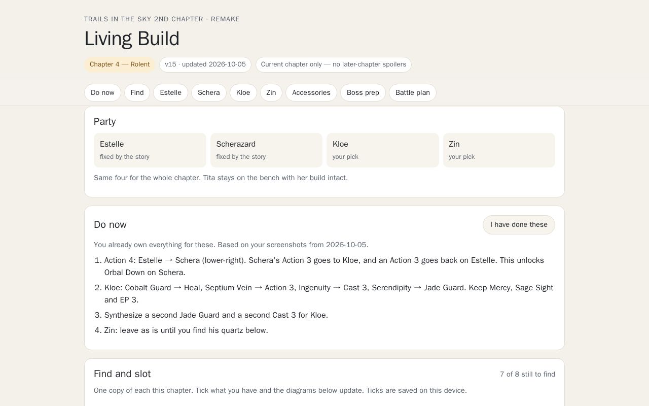The height and width of the screenshot is (406, 649).
Task: Select the Zin party card
Action: click(499, 150)
